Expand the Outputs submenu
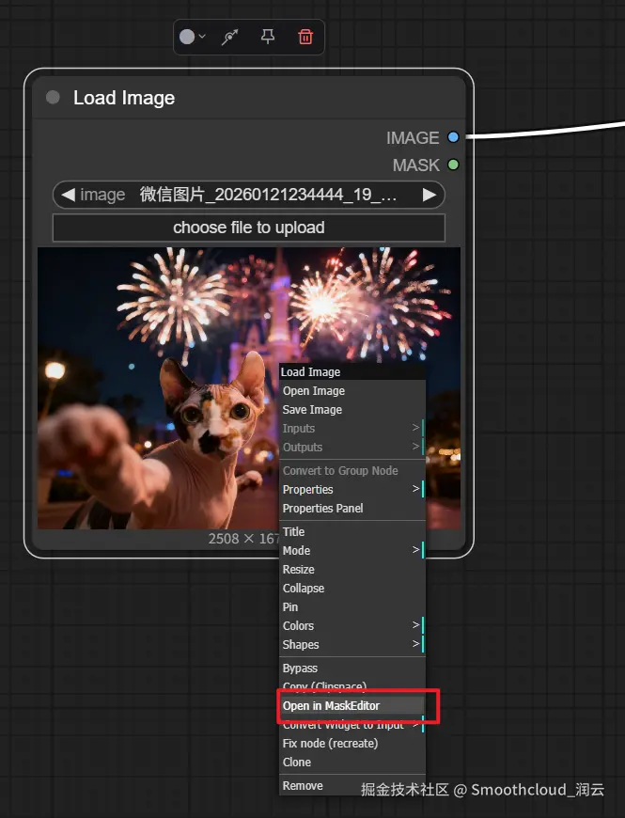The image size is (625, 818). [x=352, y=448]
